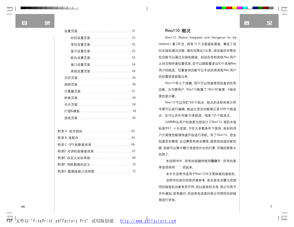The width and height of the screenshot is (294, 227).
Task: Select the 时间设置页面 contents entry
Action: 103,38
